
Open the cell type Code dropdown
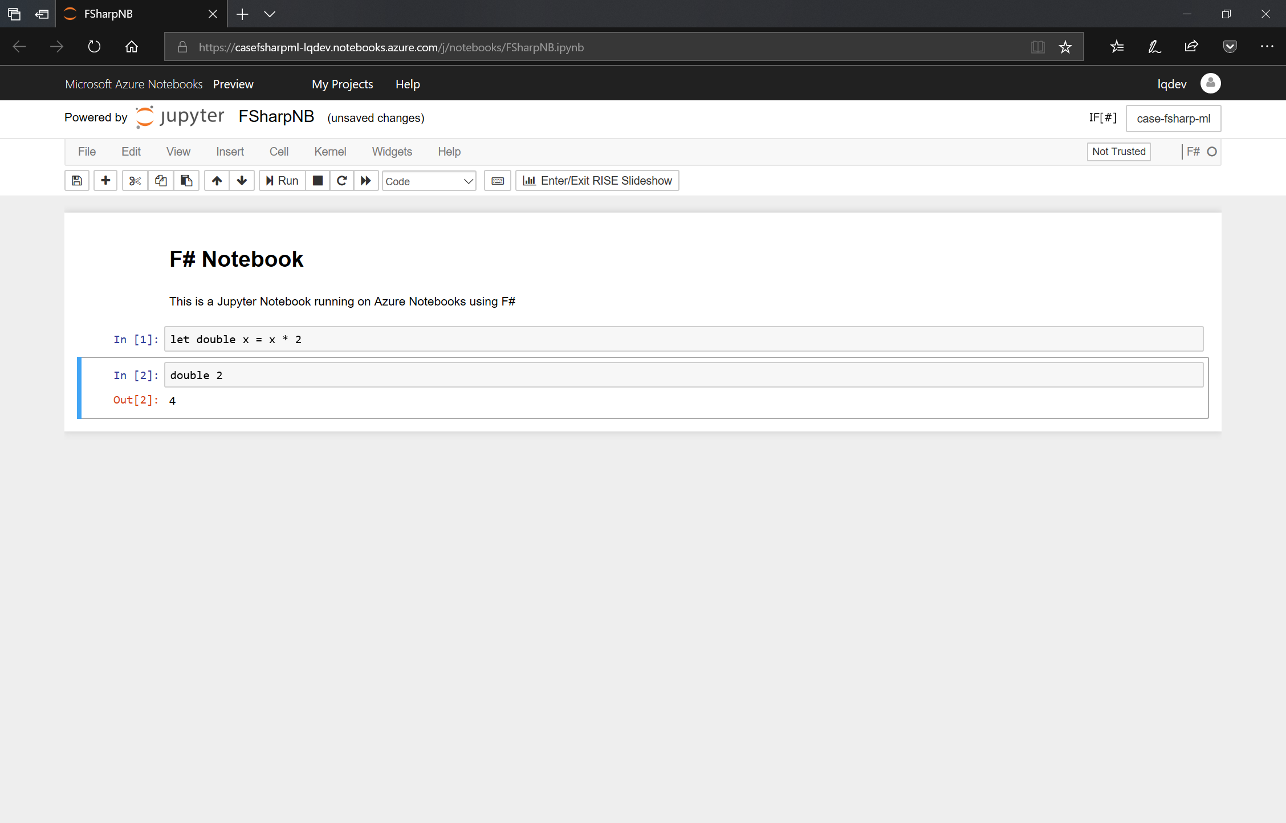429,181
